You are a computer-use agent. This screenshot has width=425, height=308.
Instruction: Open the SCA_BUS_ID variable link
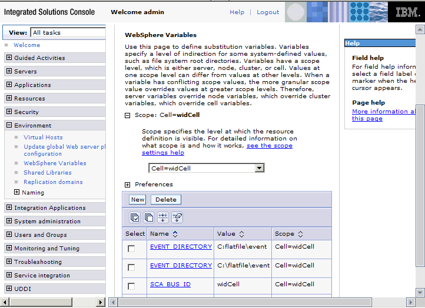pyautogui.click(x=170, y=284)
